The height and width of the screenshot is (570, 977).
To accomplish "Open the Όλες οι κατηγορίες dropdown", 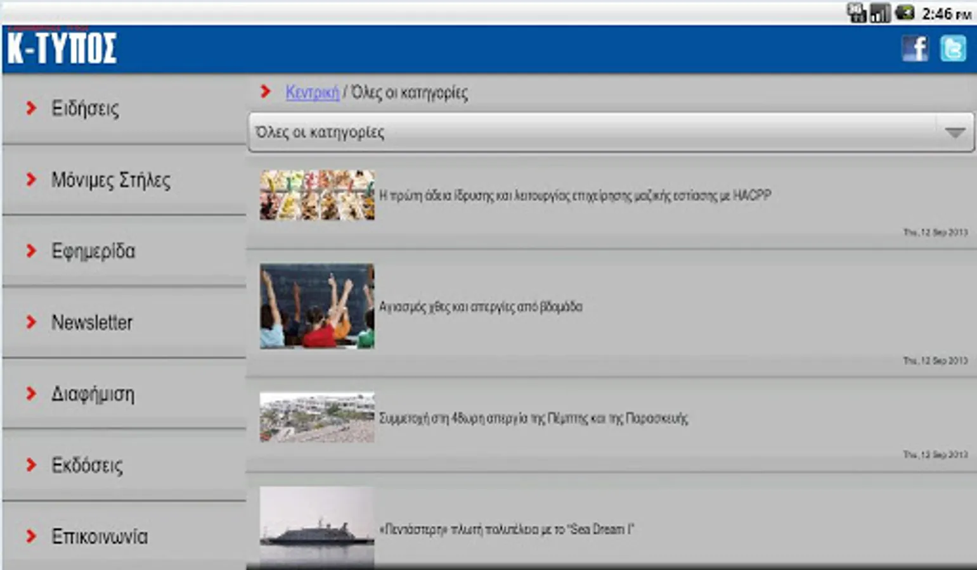I will (611, 132).
